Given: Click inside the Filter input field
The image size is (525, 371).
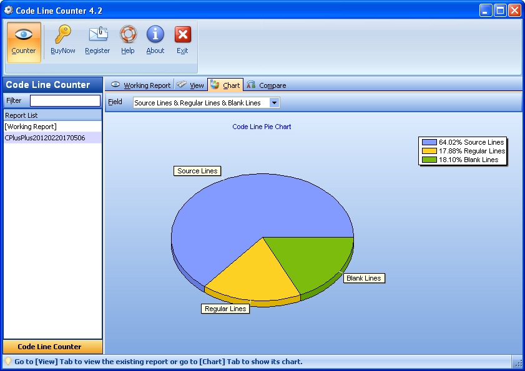Looking at the screenshot, I should [65, 101].
